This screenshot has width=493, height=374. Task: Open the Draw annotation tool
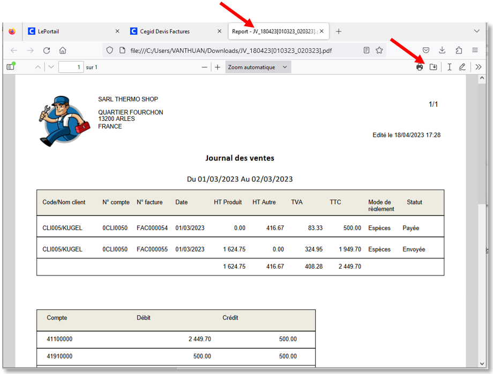pyautogui.click(x=461, y=67)
